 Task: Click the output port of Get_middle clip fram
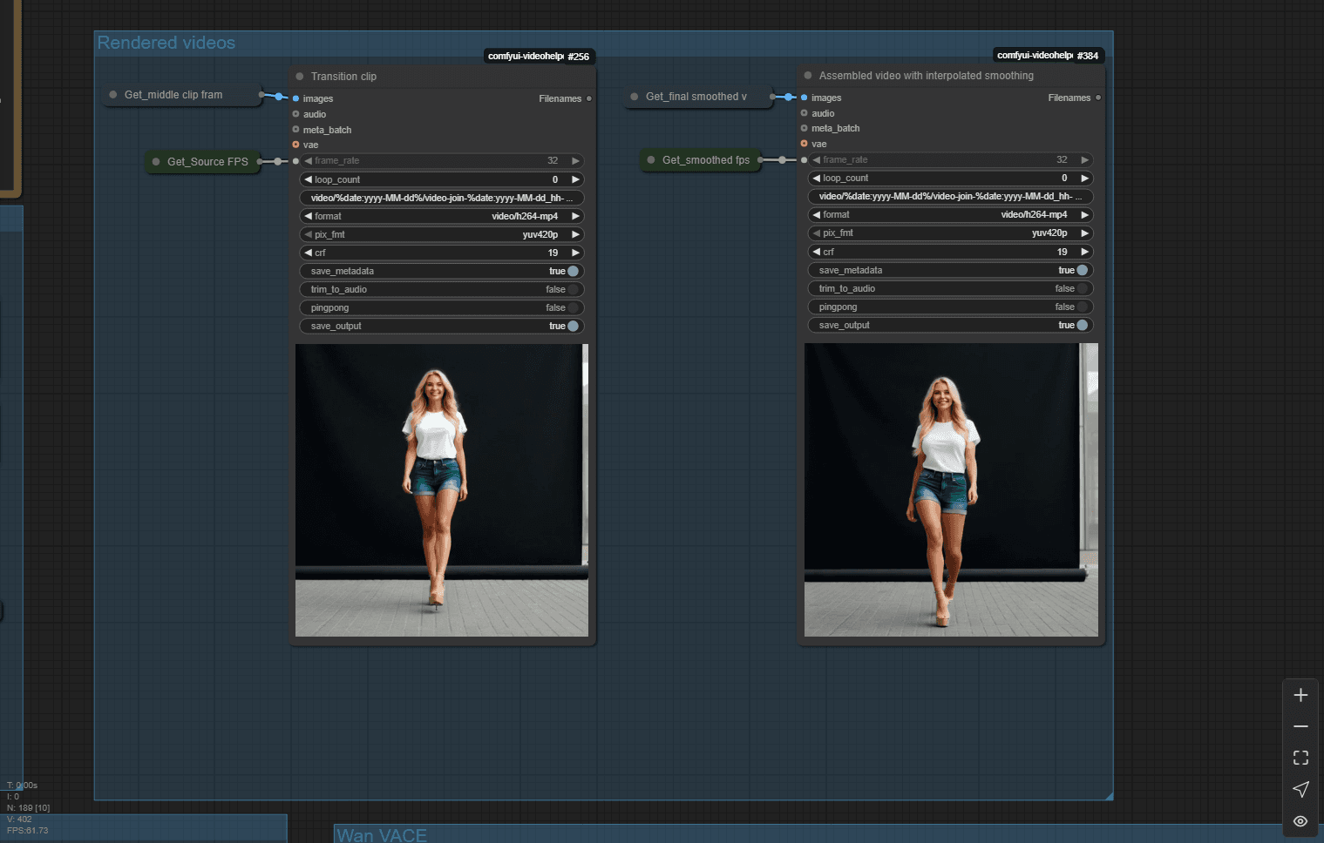click(261, 95)
